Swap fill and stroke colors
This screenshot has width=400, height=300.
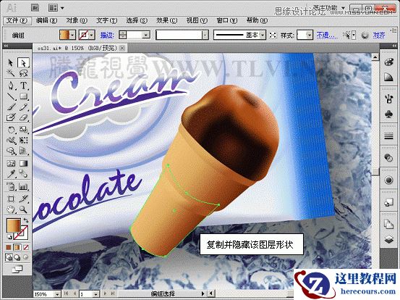pos(26,220)
